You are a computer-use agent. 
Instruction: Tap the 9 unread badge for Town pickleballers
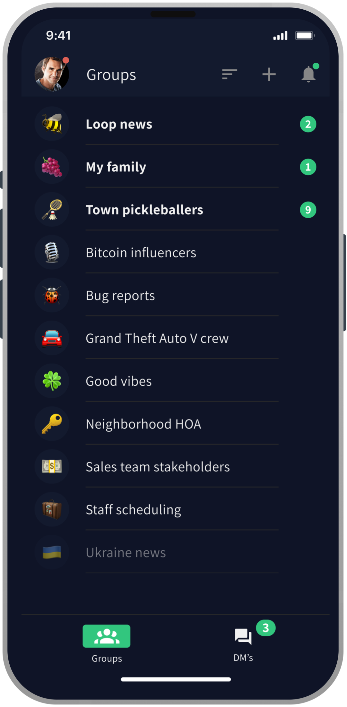[308, 210]
